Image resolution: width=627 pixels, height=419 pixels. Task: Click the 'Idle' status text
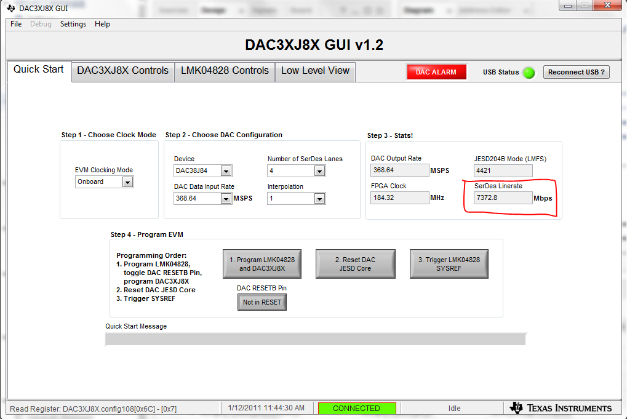(454, 408)
